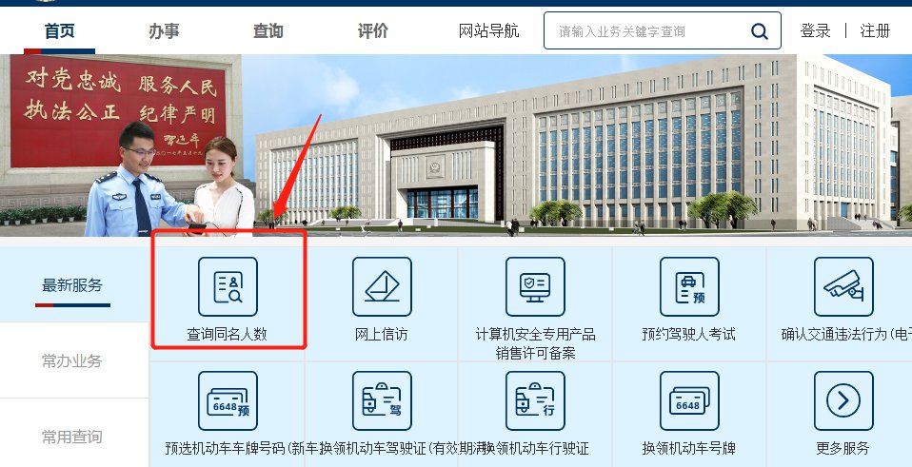Click the 换领机动车号牌 text label
Image resolution: width=912 pixels, height=467 pixels.
[688, 448]
